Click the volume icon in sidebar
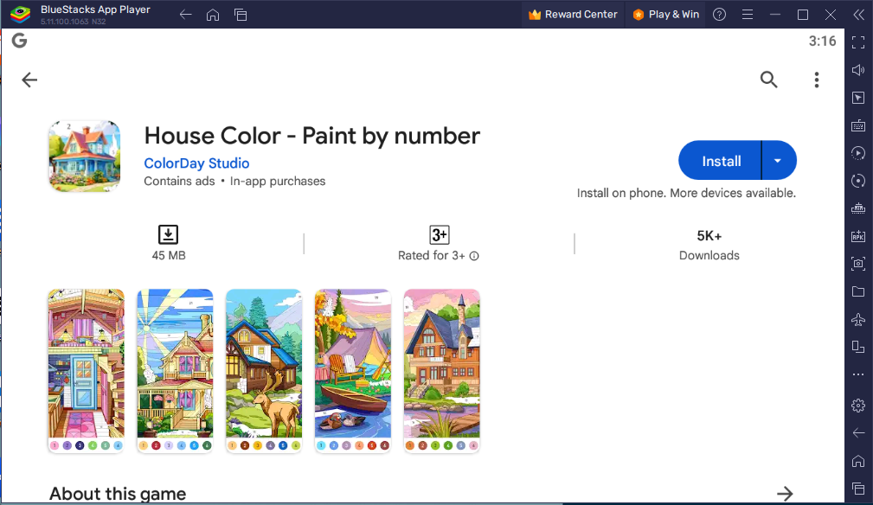Image resolution: width=873 pixels, height=505 pixels. pos(858,70)
